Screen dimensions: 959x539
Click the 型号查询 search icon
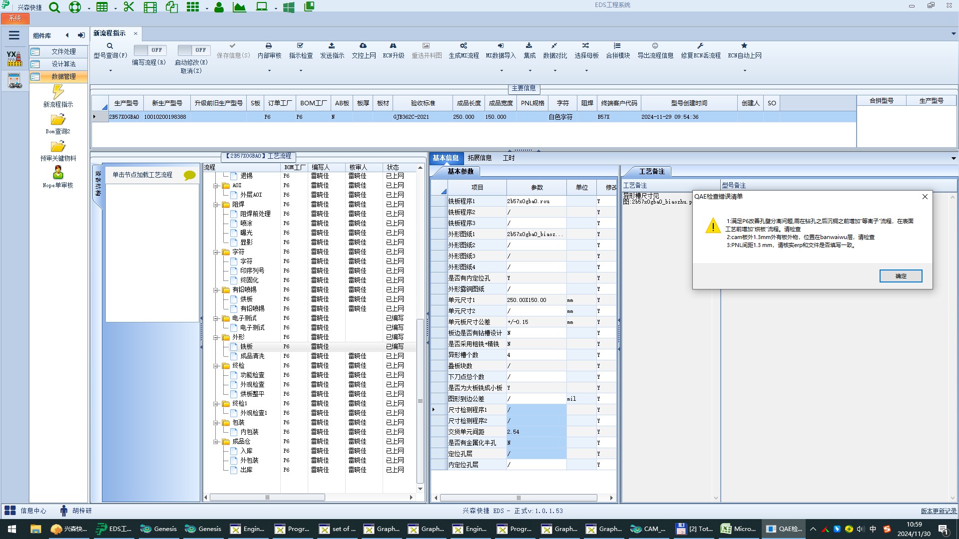point(110,46)
